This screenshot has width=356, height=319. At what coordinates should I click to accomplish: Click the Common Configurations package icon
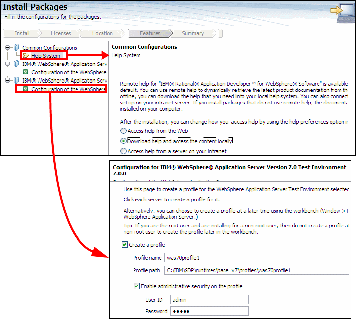16,47
